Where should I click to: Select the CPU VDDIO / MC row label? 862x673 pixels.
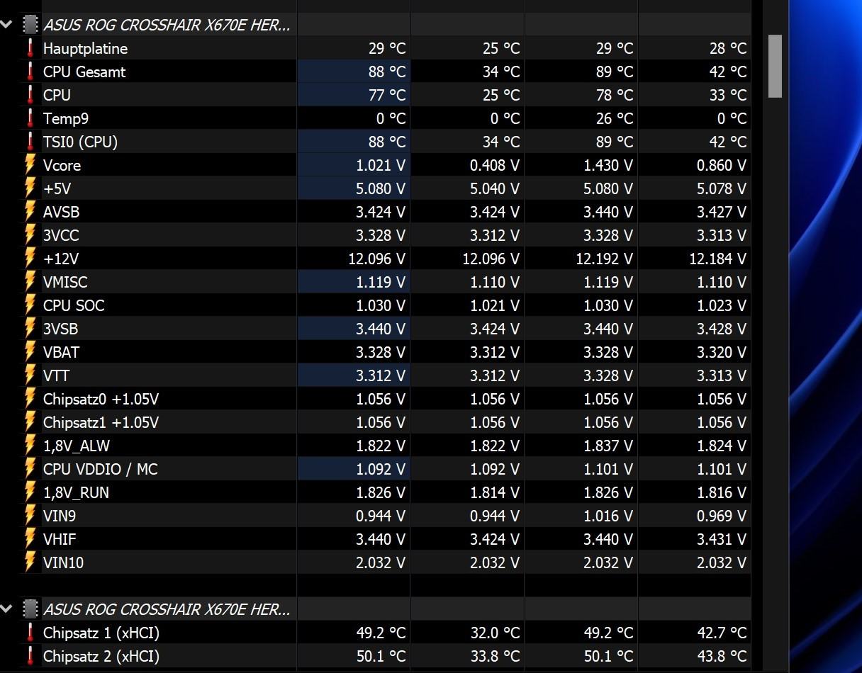(x=101, y=469)
